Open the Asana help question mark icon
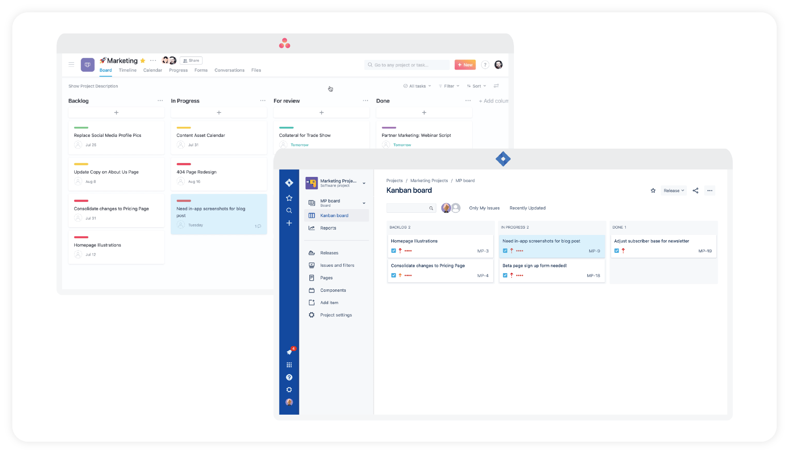Viewport: 789px width, 454px height. coord(485,65)
